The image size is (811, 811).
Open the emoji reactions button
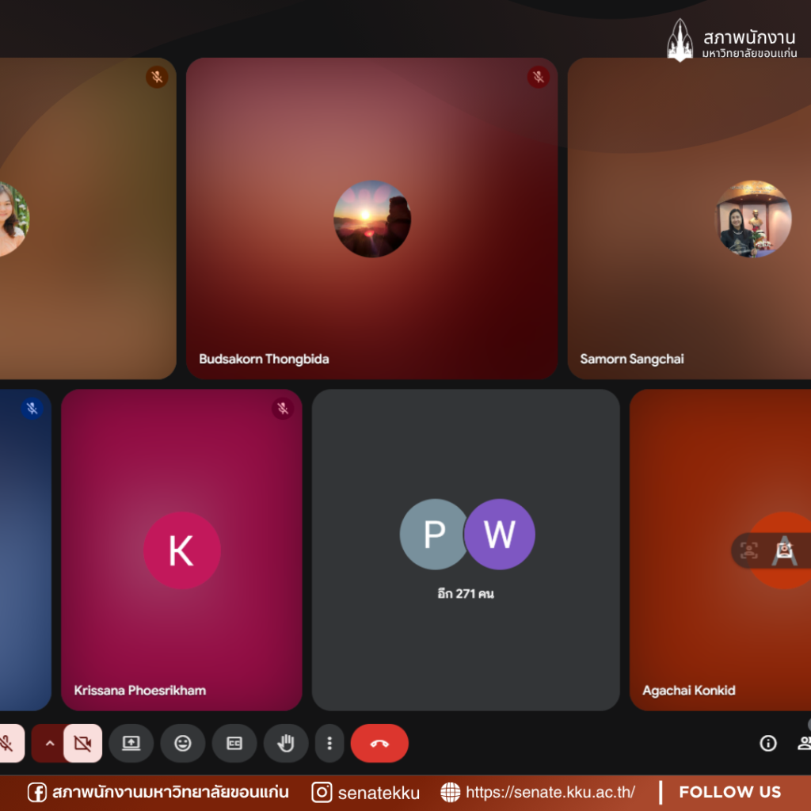pyautogui.click(x=183, y=743)
